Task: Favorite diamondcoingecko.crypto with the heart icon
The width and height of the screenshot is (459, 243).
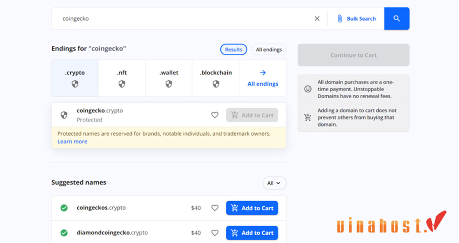Action: [215, 233]
